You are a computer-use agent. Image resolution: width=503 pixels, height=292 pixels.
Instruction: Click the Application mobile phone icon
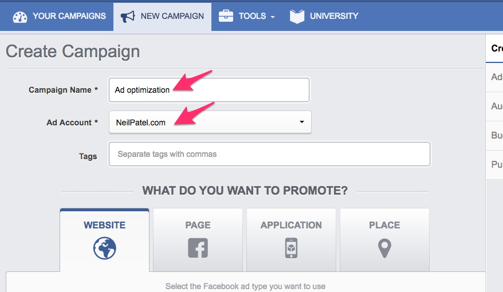pos(291,248)
